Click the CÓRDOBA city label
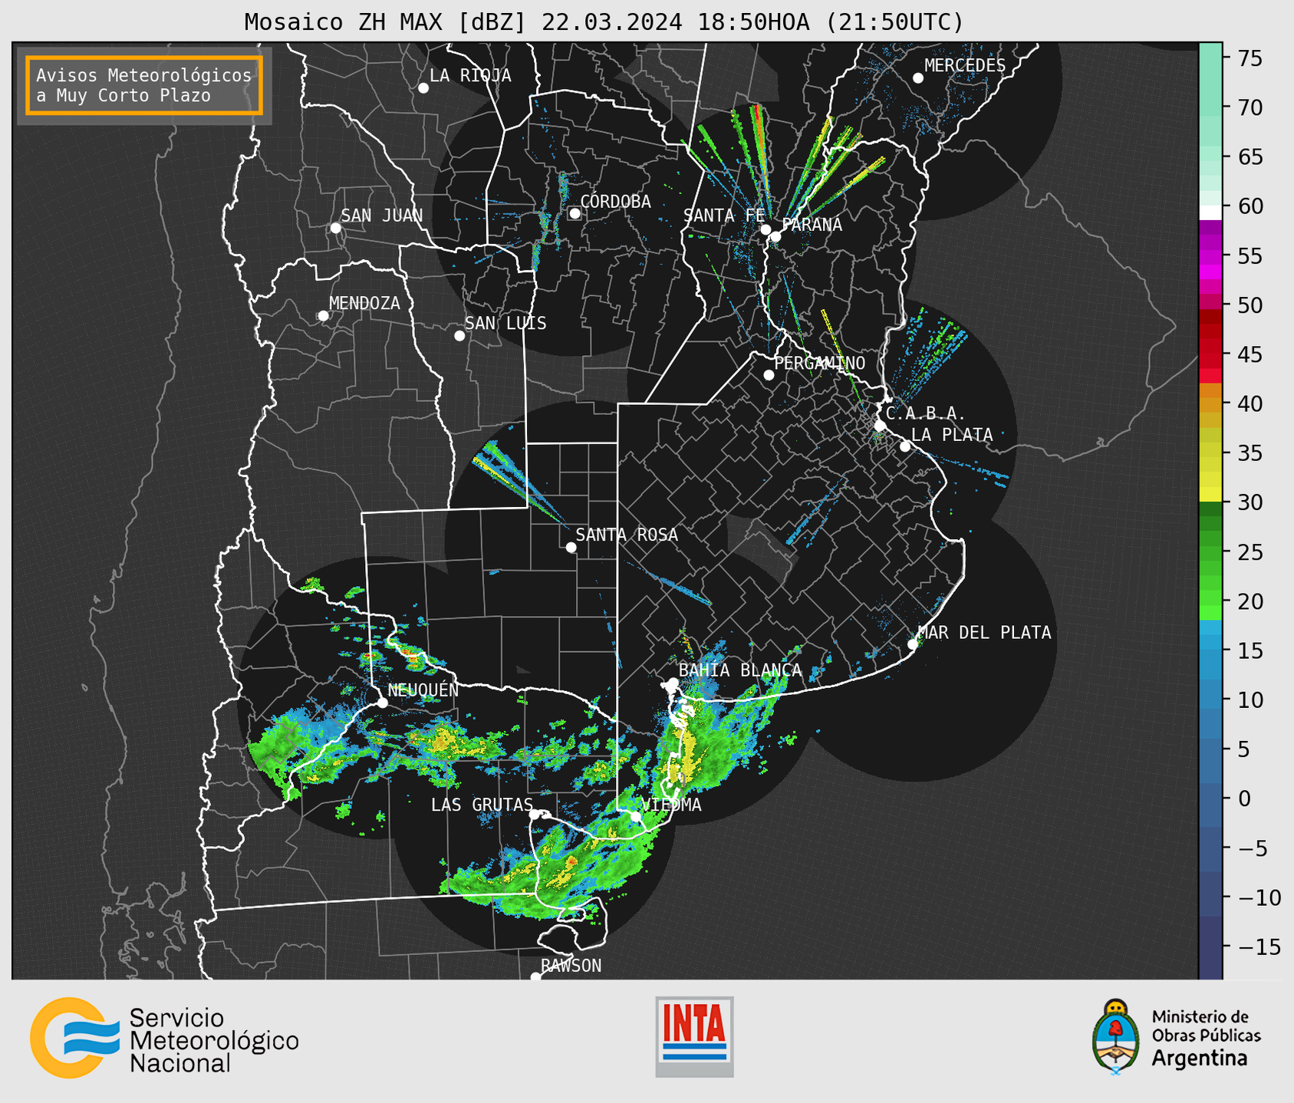1294x1103 pixels. pos(615,202)
